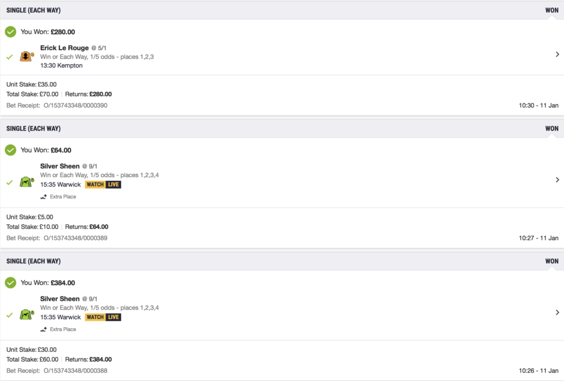Click the green checkmark circle beside You Won £64.00
Screen dimensions: 564x381
point(10,150)
